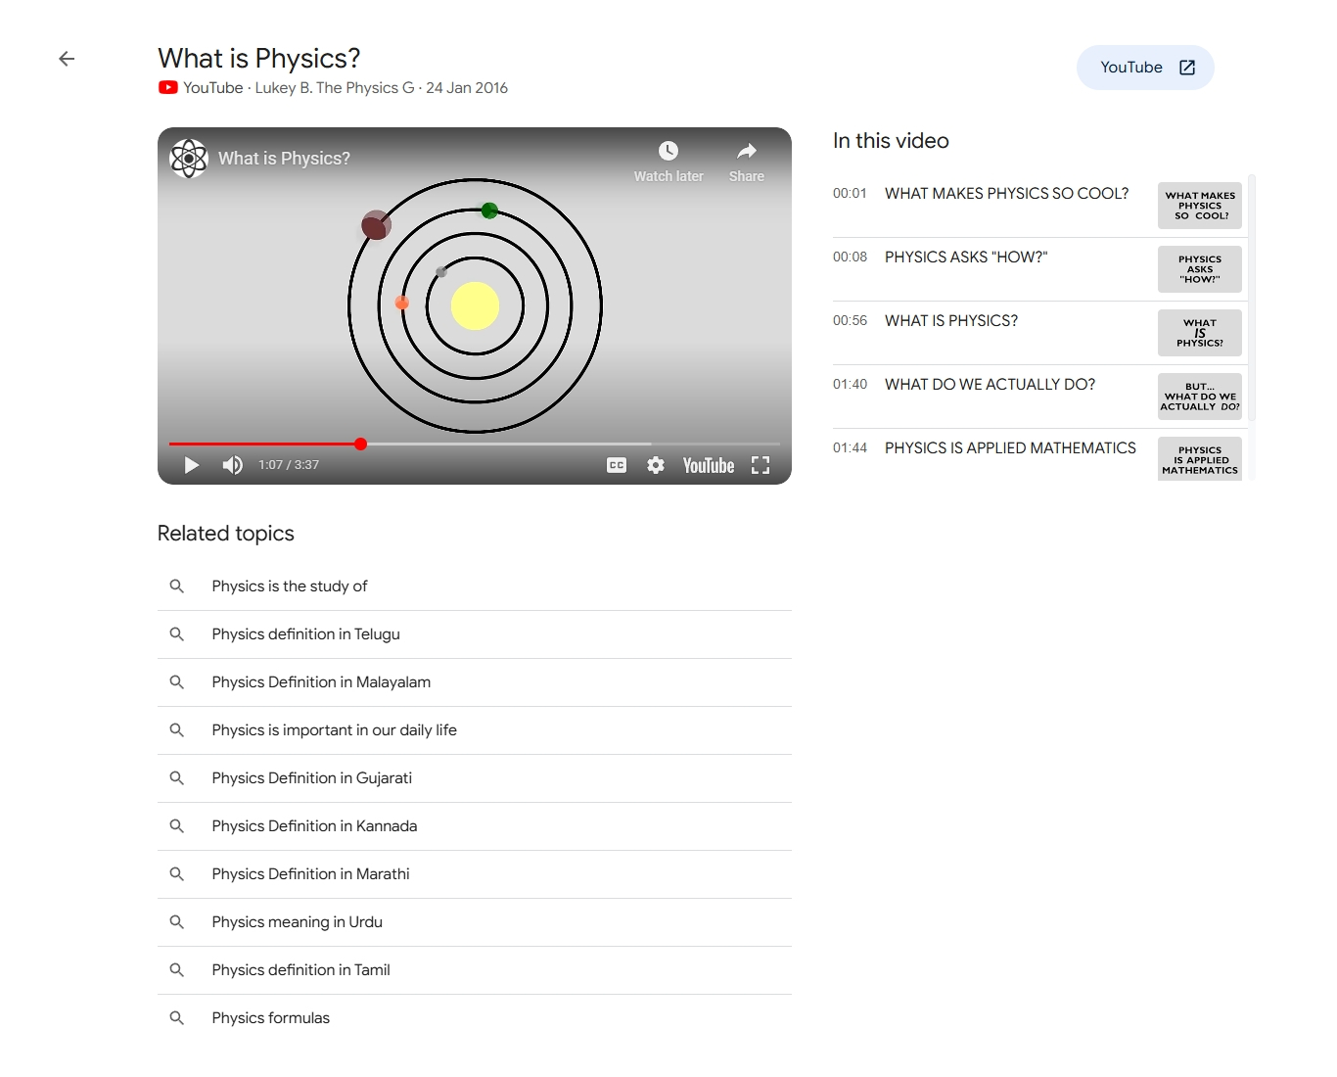This screenshot has height=1077, width=1337.
Task: Click the YouTube logo in player
Action: click(709, 466)
